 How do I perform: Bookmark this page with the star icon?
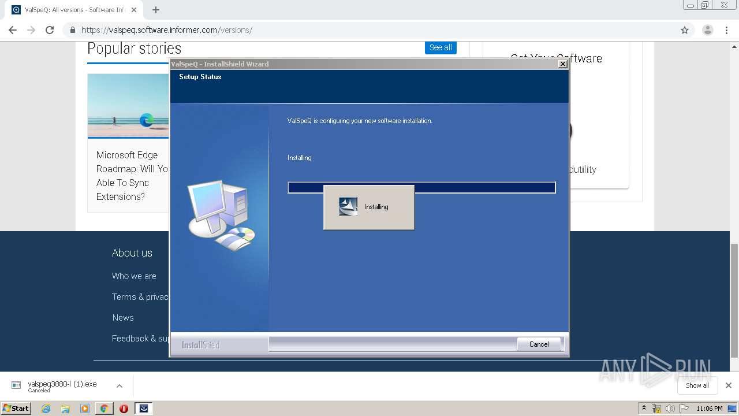tap(685, 30)
